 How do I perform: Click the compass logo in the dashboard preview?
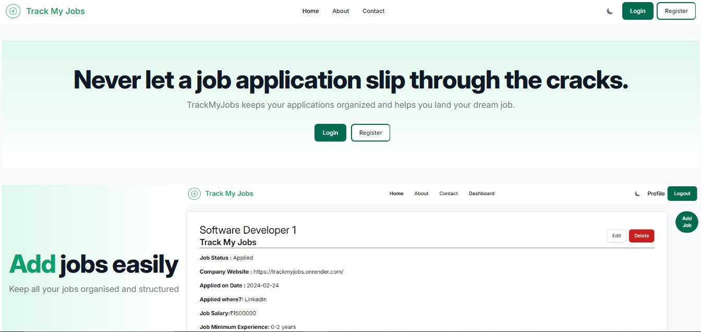[195, 194]
